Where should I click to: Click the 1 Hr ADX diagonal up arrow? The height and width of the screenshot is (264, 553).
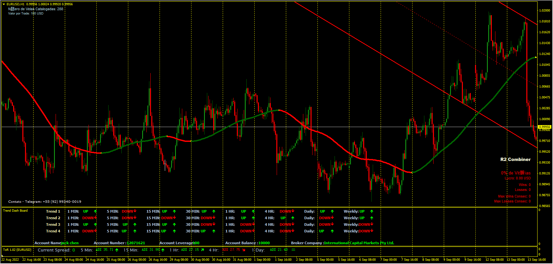(202, 250)
